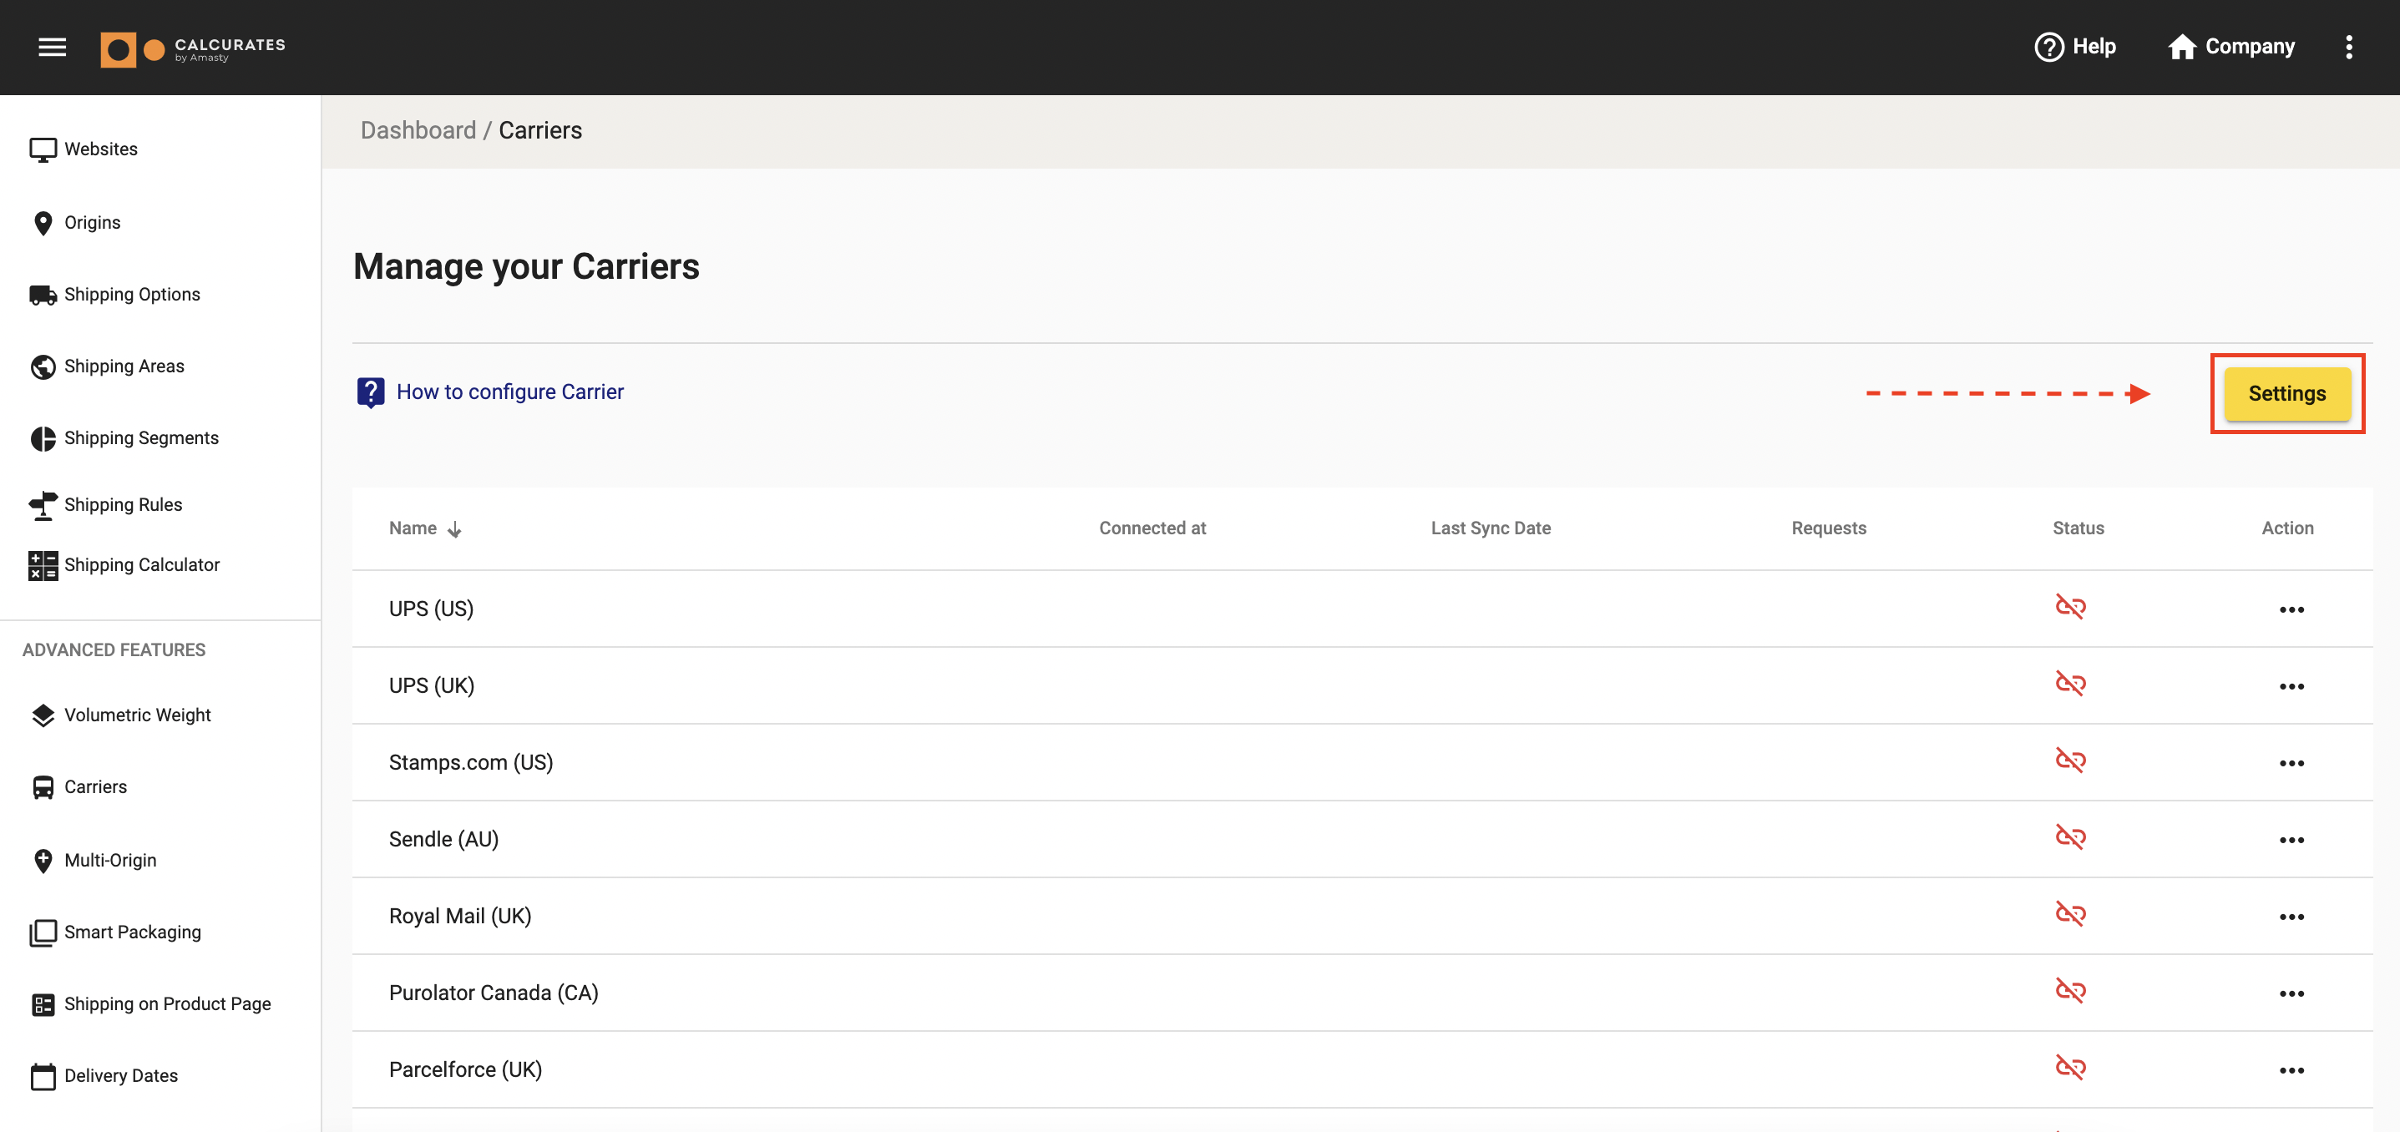This screenshot has height=1132, width=2400.
Task: Click the Shipping on Product Page icon
Action: click(x=43, y=1004)
